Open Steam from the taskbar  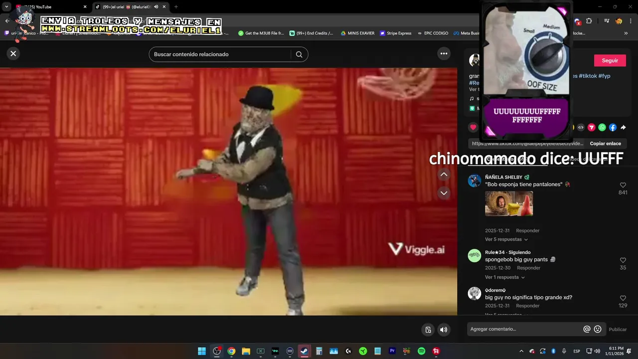[304, 351]
